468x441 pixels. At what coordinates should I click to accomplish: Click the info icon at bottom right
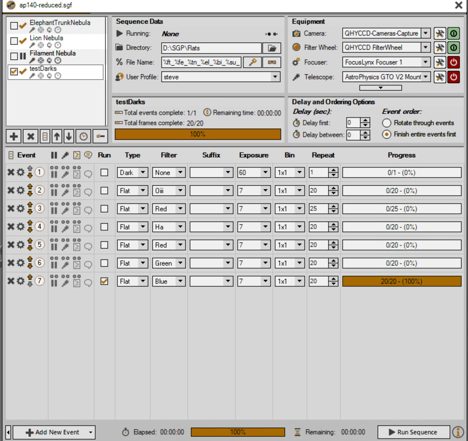(458, 432)
